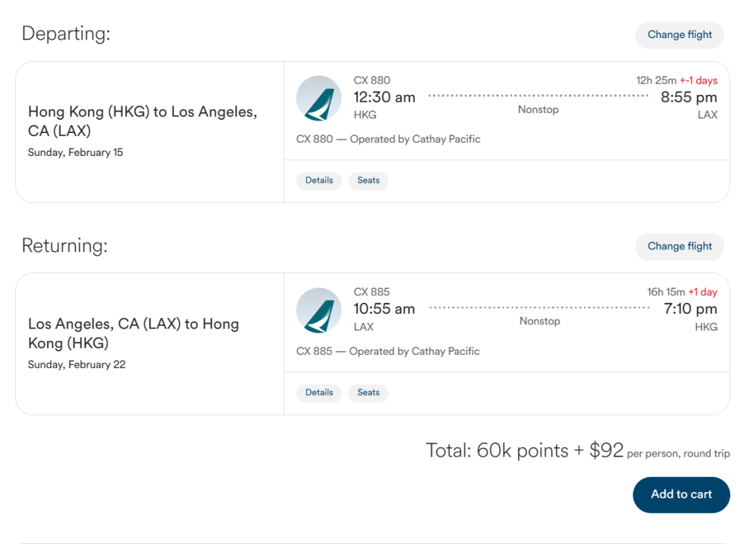Screen dimensions: 749x544
Task: Expand Details for the CX 885 flight
Action: [x=319, y=393]
